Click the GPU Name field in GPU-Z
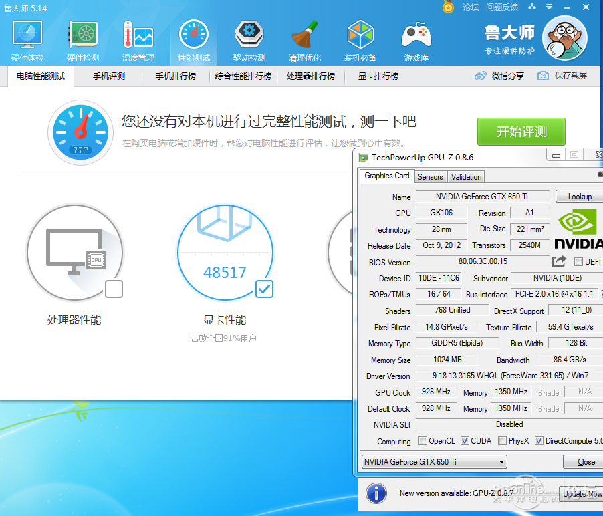The width and height of the screenshot is (603, 516). pos(482,197)
